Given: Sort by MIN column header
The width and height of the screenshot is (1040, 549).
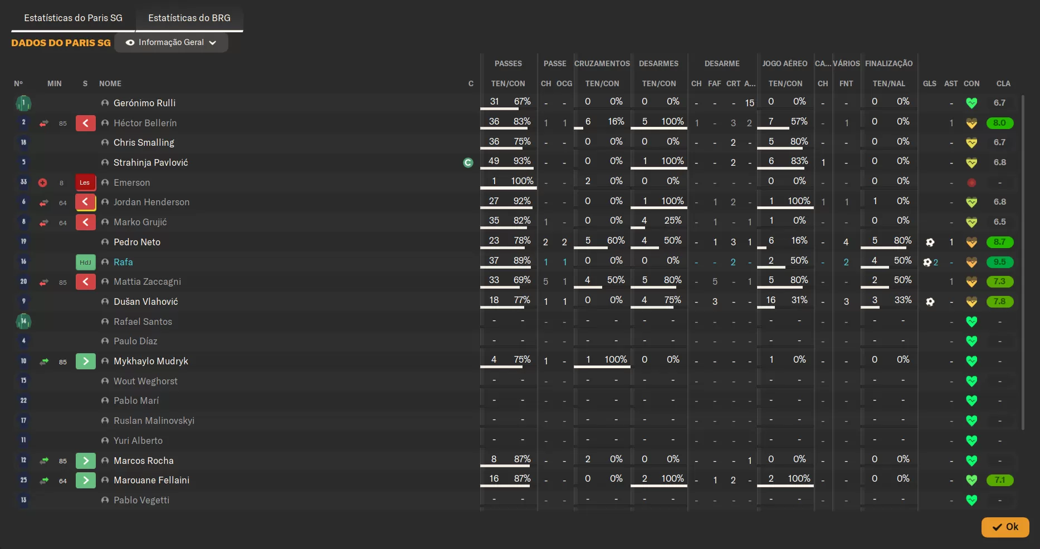Looking at the screenshot, I should click(55, 83).
